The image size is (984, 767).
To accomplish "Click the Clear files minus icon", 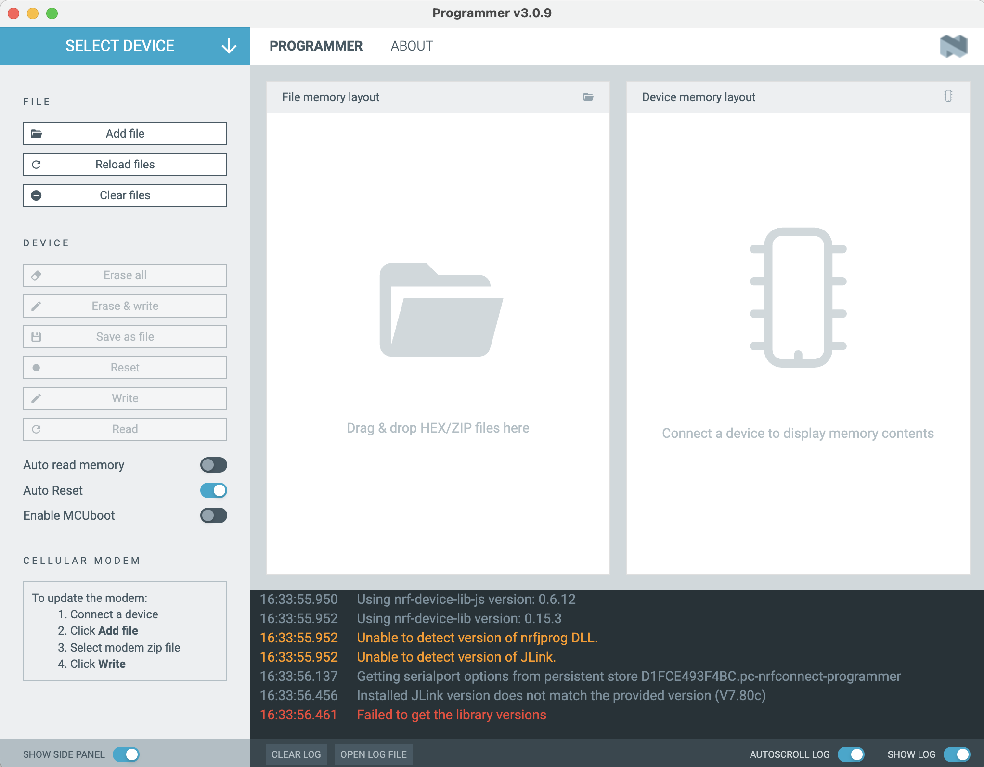I will [x=37, y=195].
